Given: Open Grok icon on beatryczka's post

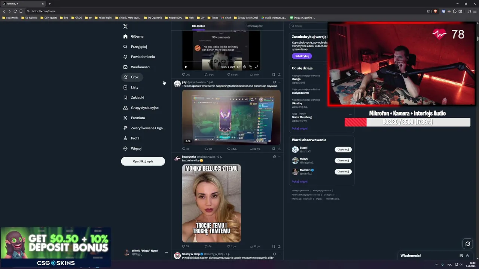Looking at the screenshot, I should point(274,157).
